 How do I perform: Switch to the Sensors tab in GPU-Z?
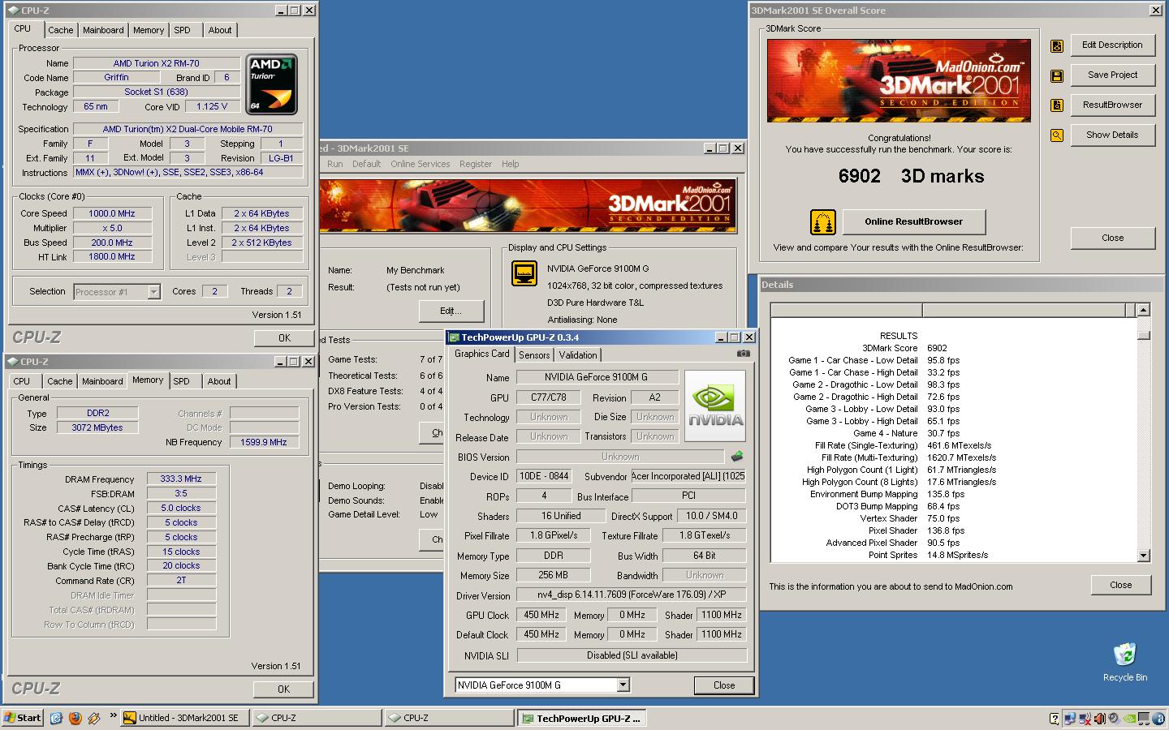(534, 355)
